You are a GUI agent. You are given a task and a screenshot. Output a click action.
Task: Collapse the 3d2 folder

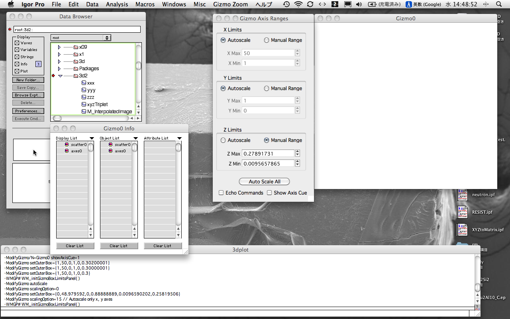60,76
